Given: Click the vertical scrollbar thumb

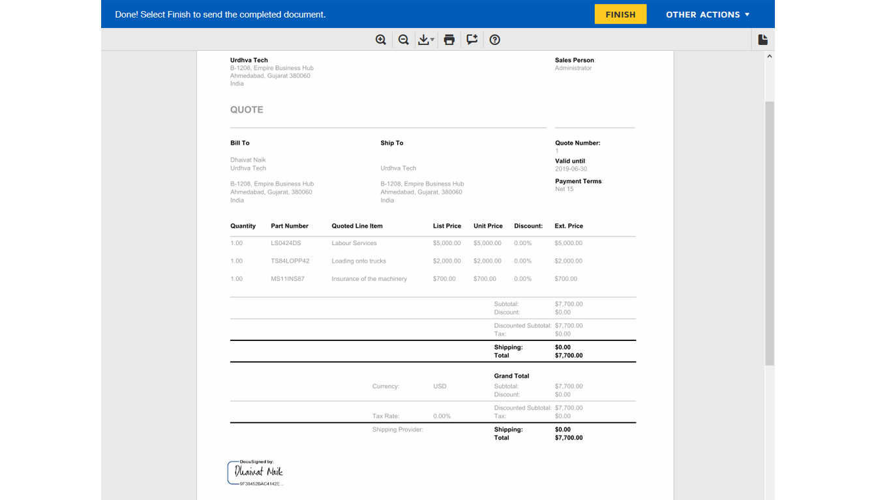Looking at the screenshot, I should point(770,233).
